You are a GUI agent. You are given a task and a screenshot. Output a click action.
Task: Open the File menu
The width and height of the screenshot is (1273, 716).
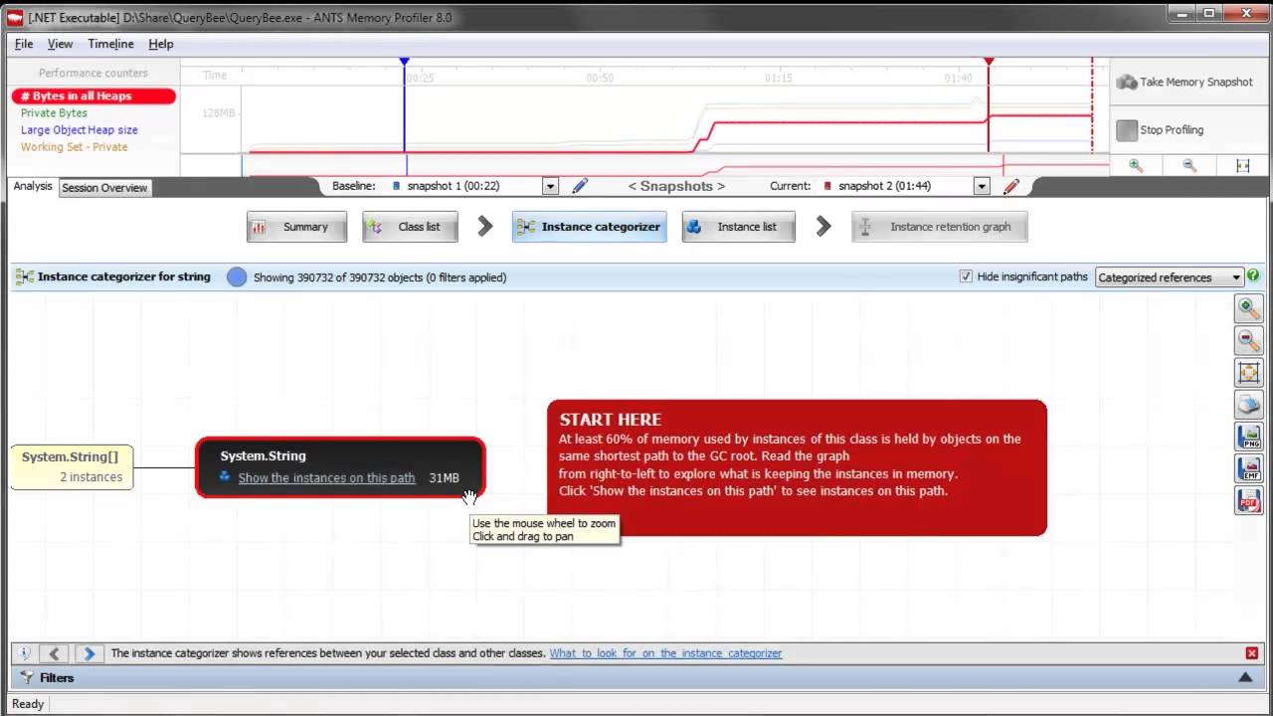24,44
